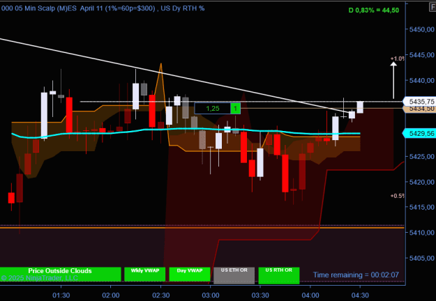The width and height of the screenshot is (436, 301).
Task: Click the 5445,00 price axis label
Action: tap(421, 55)
